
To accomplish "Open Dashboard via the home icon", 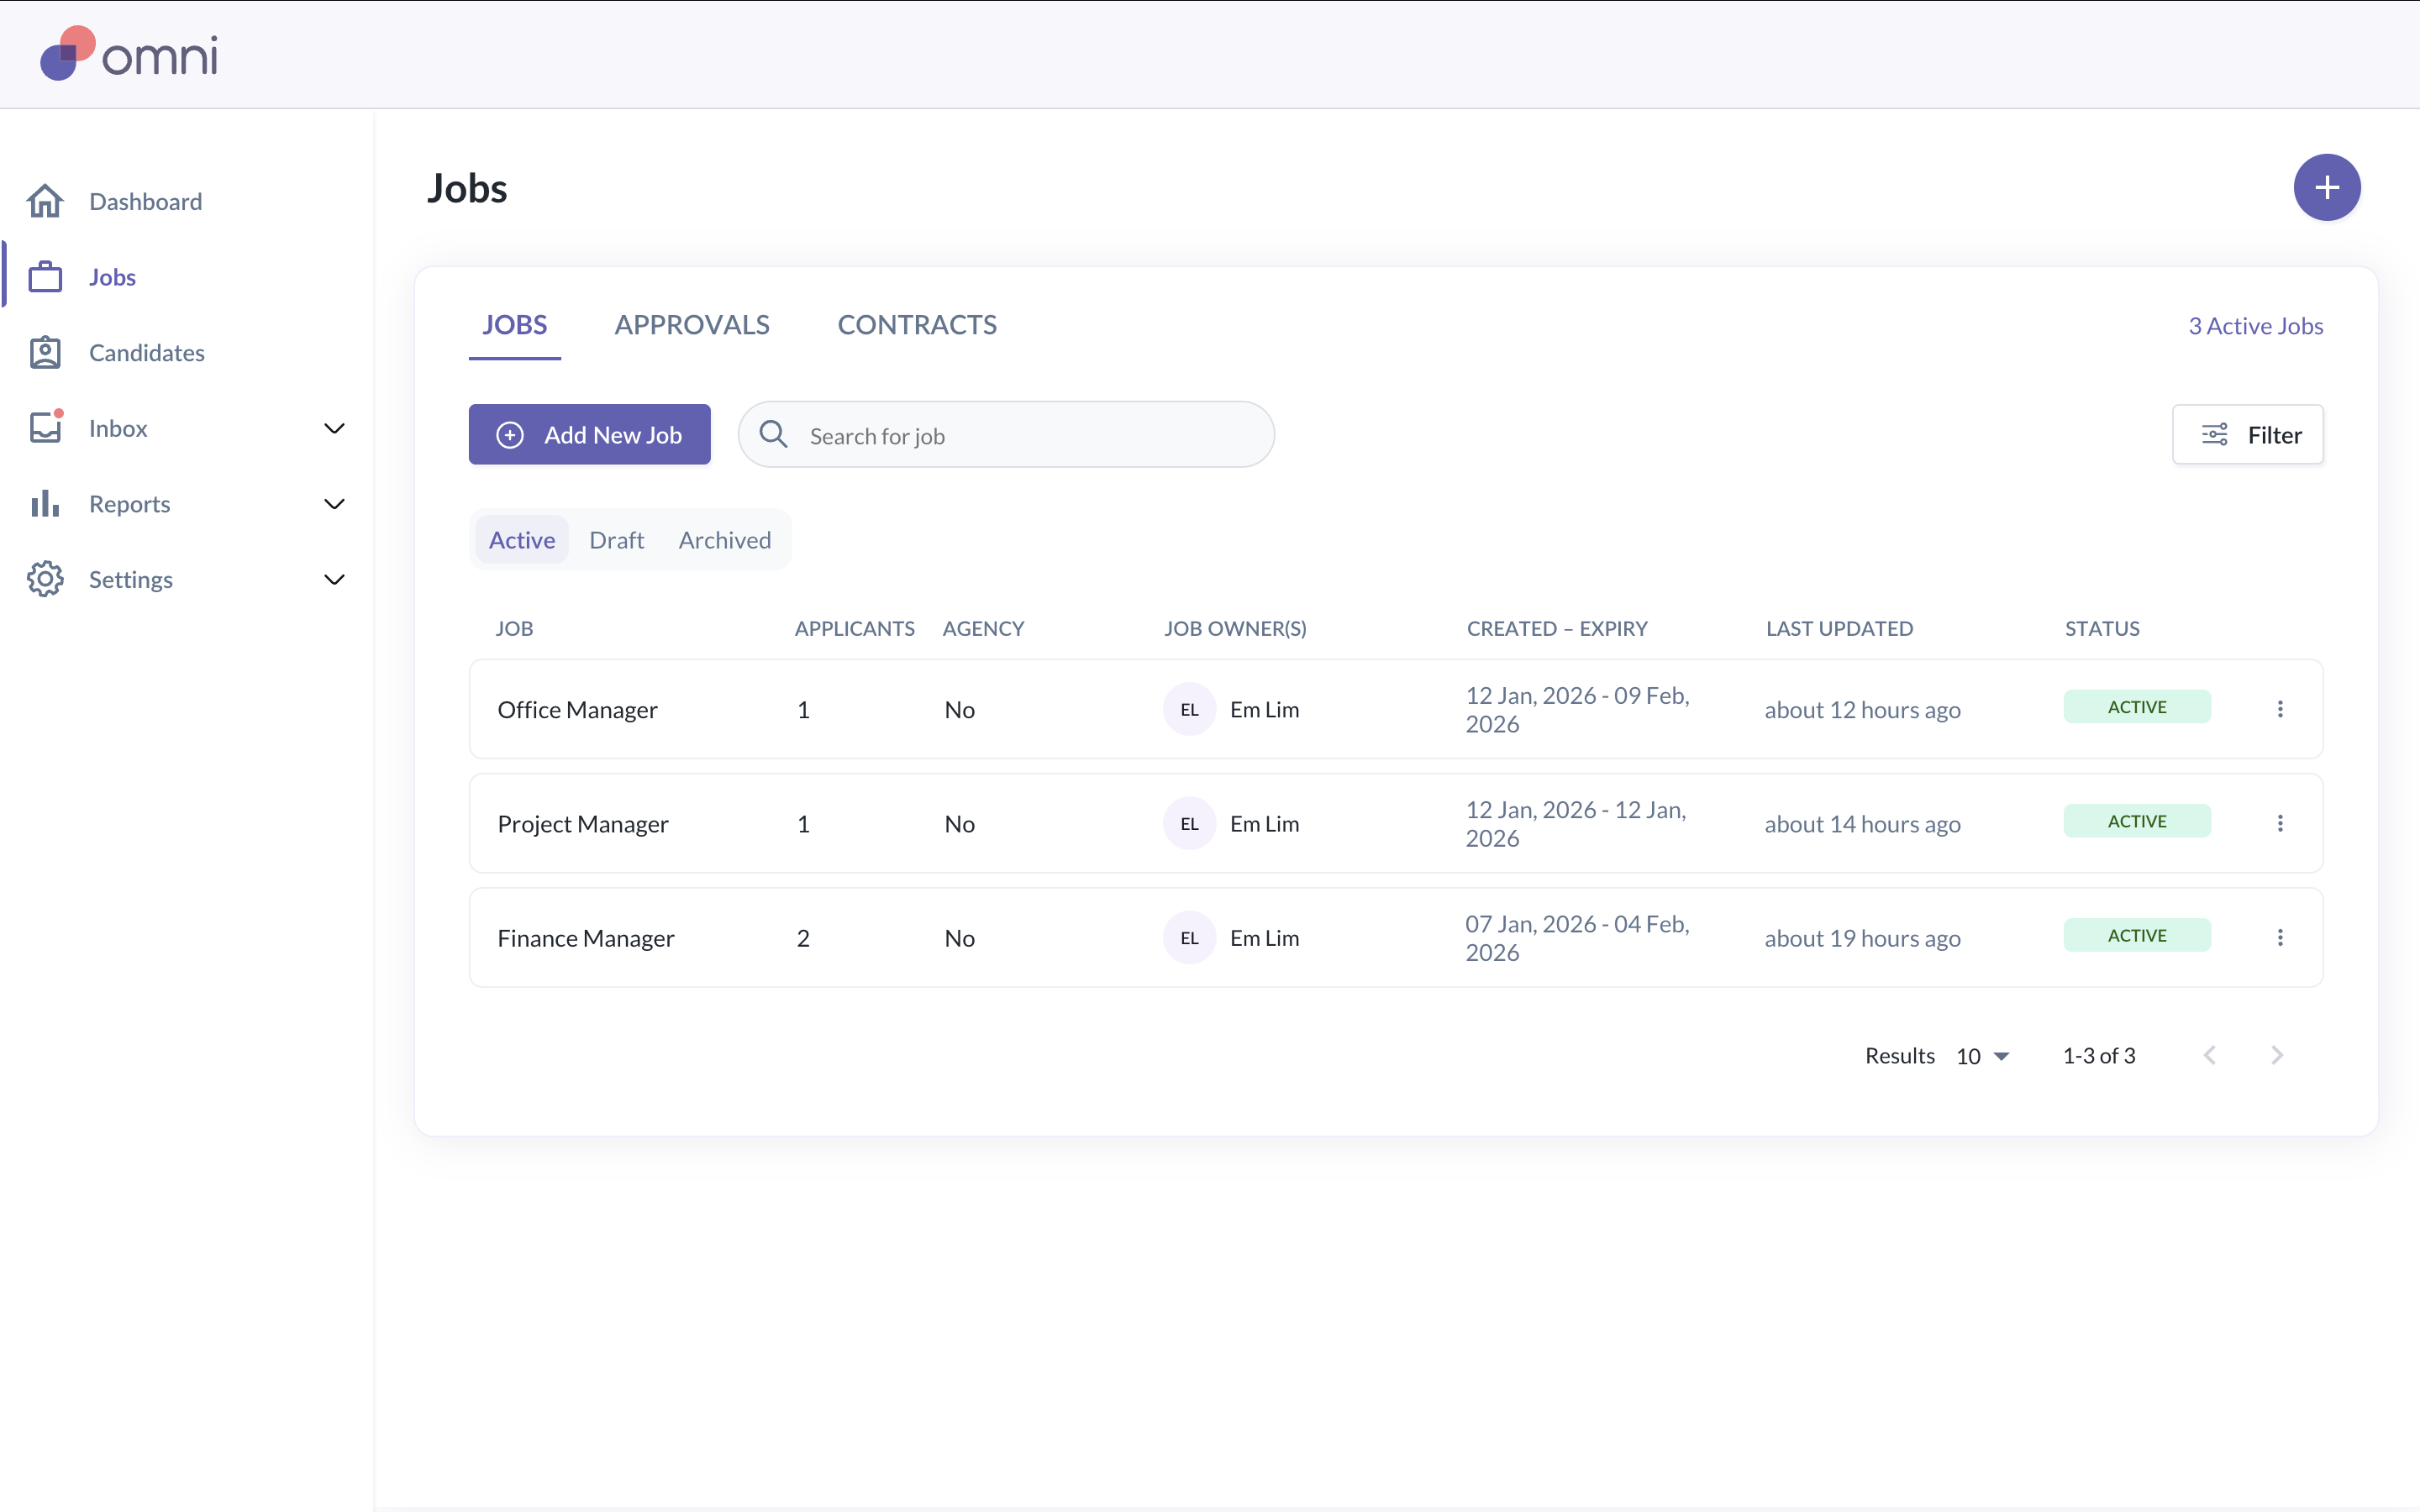I will (45, 201).
